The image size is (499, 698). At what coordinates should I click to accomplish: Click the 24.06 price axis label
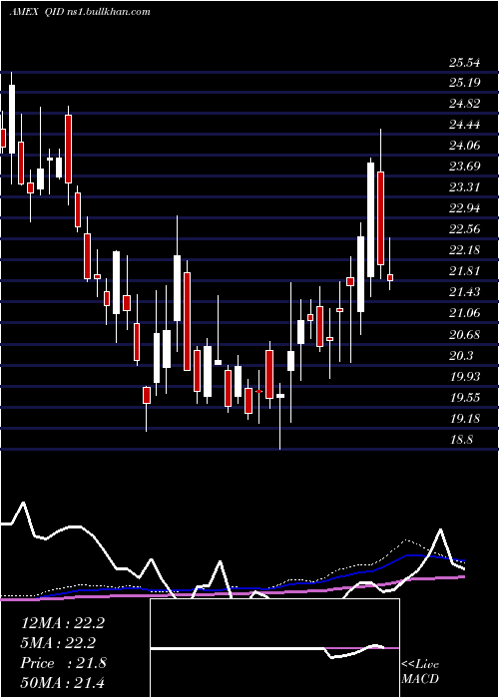coord(465,146)
